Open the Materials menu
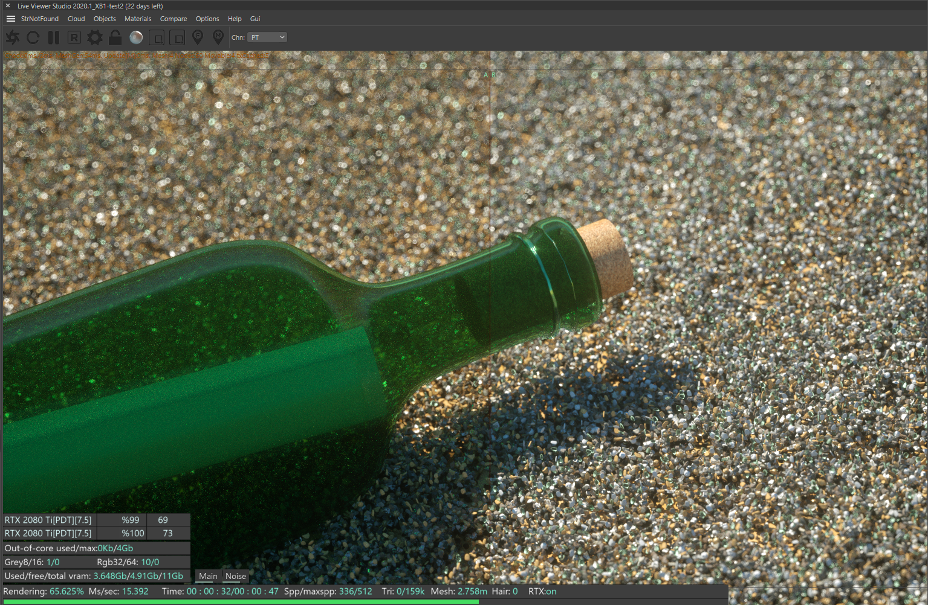This screenshot has width=928, height=605. click(138, 19)
